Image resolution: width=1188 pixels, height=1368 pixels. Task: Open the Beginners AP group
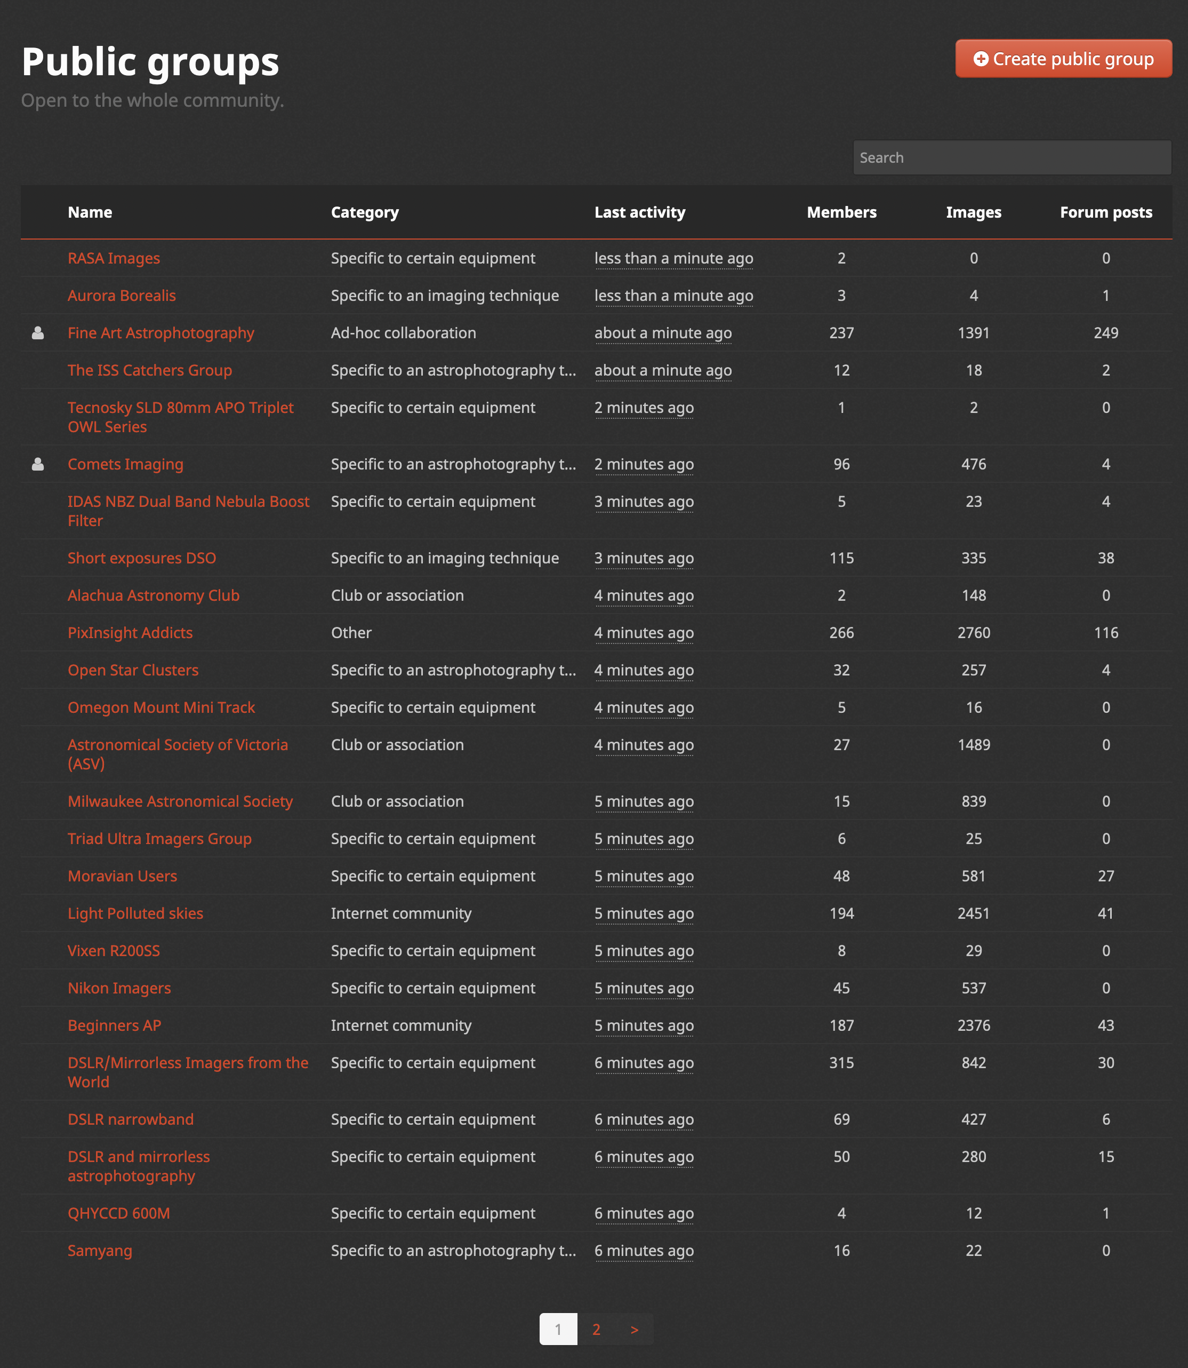(x=115, y=1025)
